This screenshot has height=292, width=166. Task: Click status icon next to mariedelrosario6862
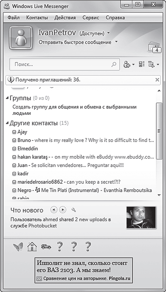click(x=14, y=182)
